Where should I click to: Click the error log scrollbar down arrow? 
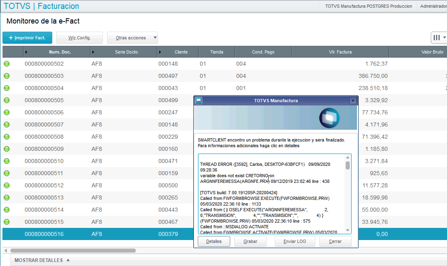click(x=347, y=230)
